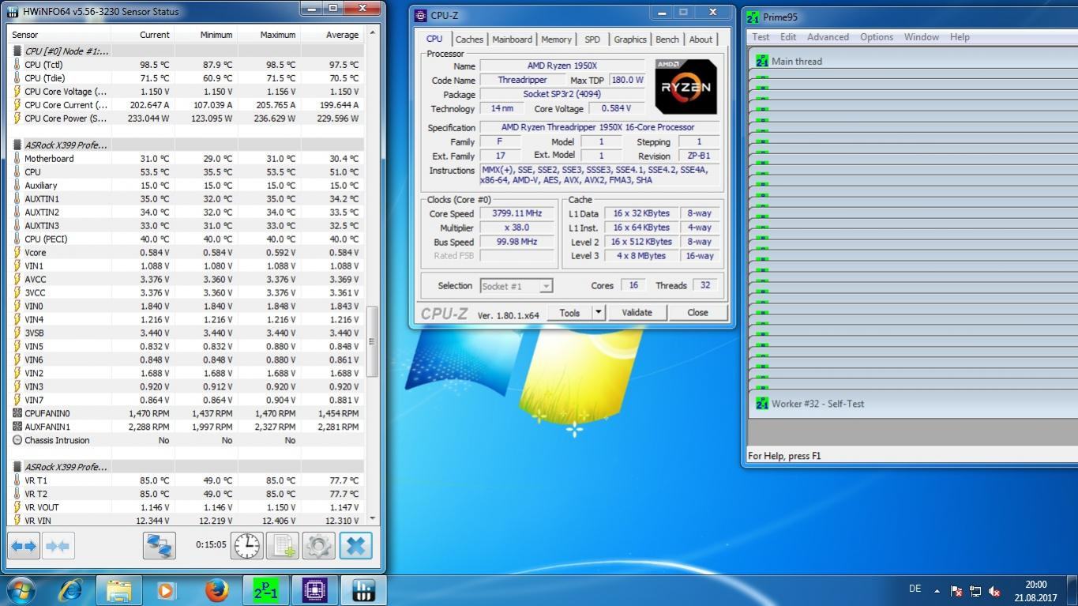
Task: Click the muted volume tray icon
Action: [x=994, y=591]
